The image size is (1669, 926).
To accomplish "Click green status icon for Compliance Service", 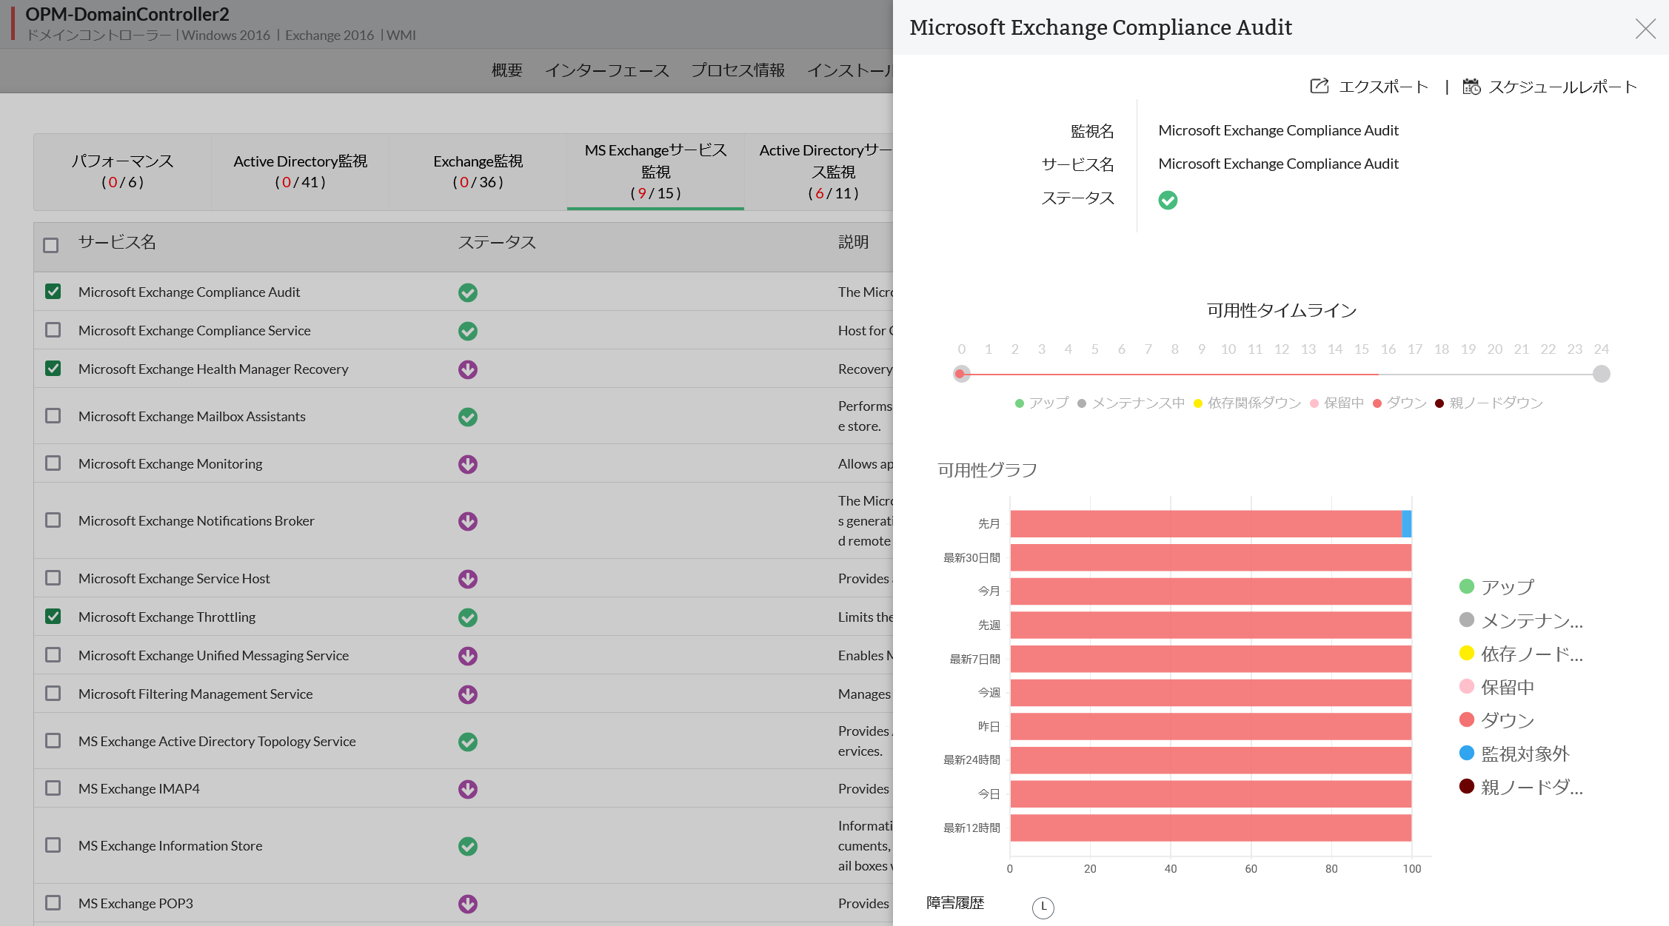I will (467, 331).
